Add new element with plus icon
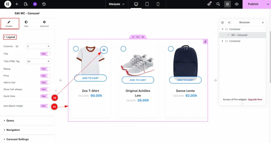The image size is (271, 143). tap(17, 4)
